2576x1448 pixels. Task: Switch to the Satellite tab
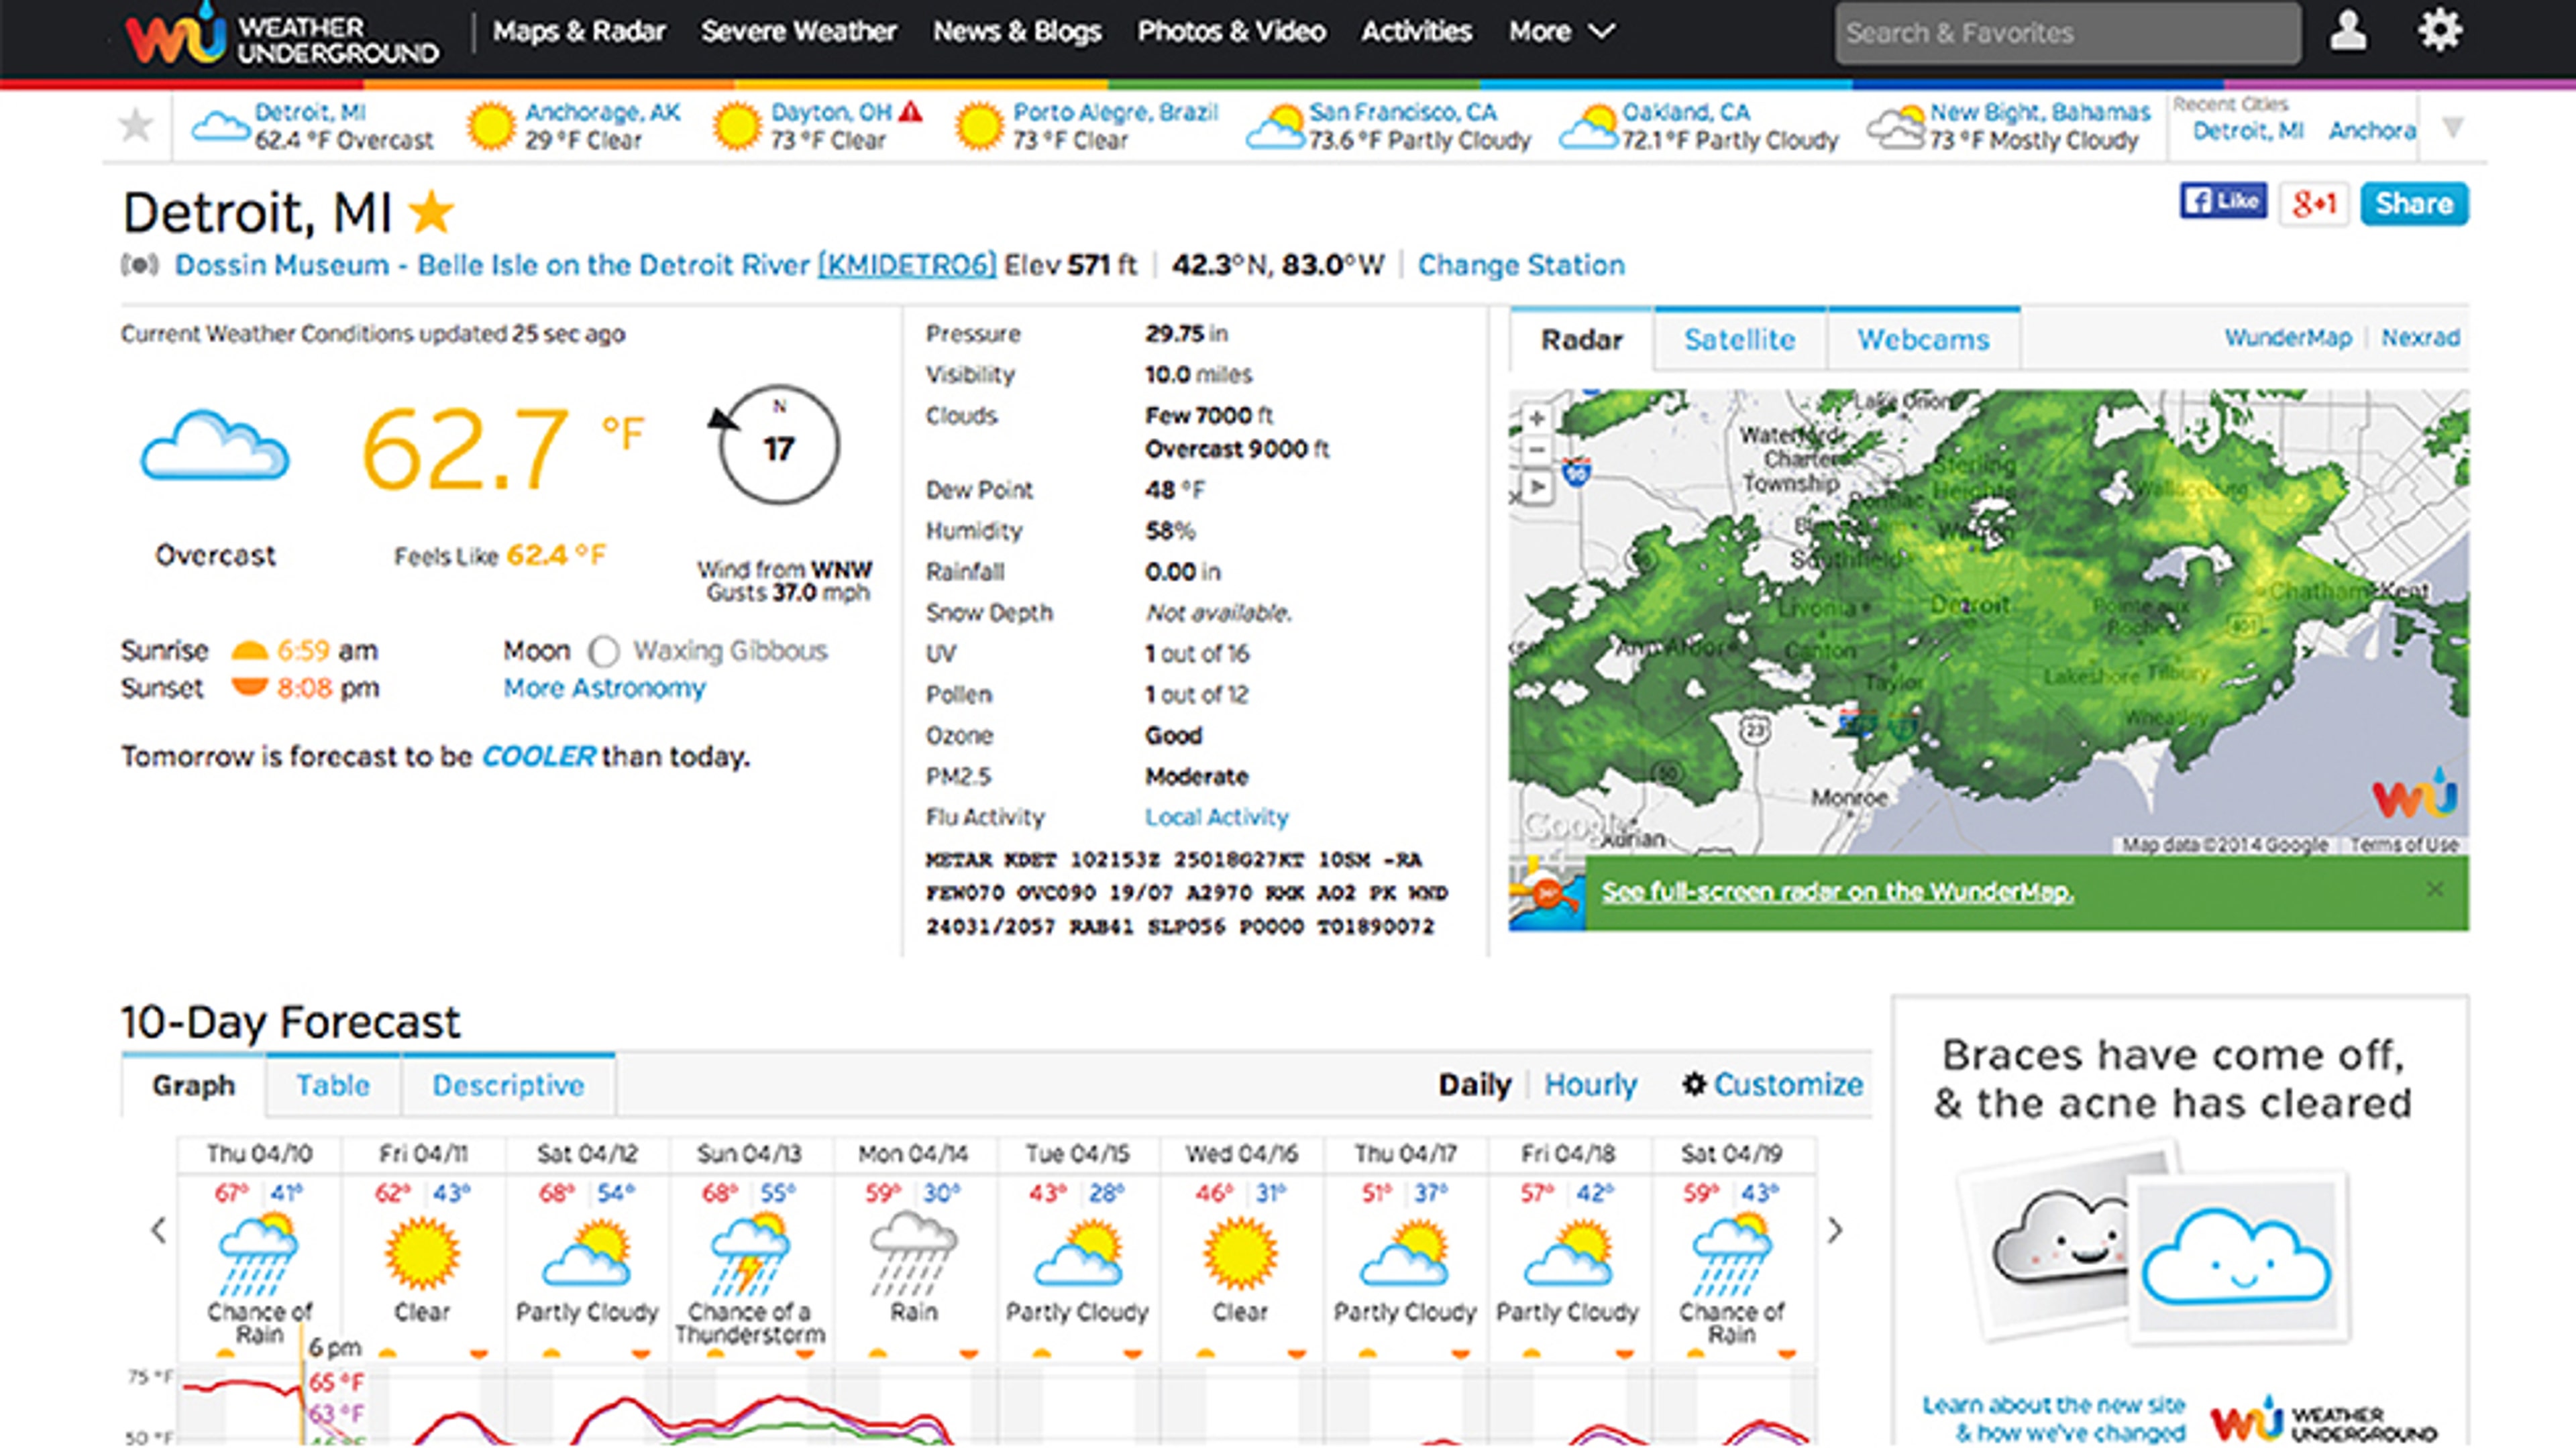click(x=1739, y=340)
